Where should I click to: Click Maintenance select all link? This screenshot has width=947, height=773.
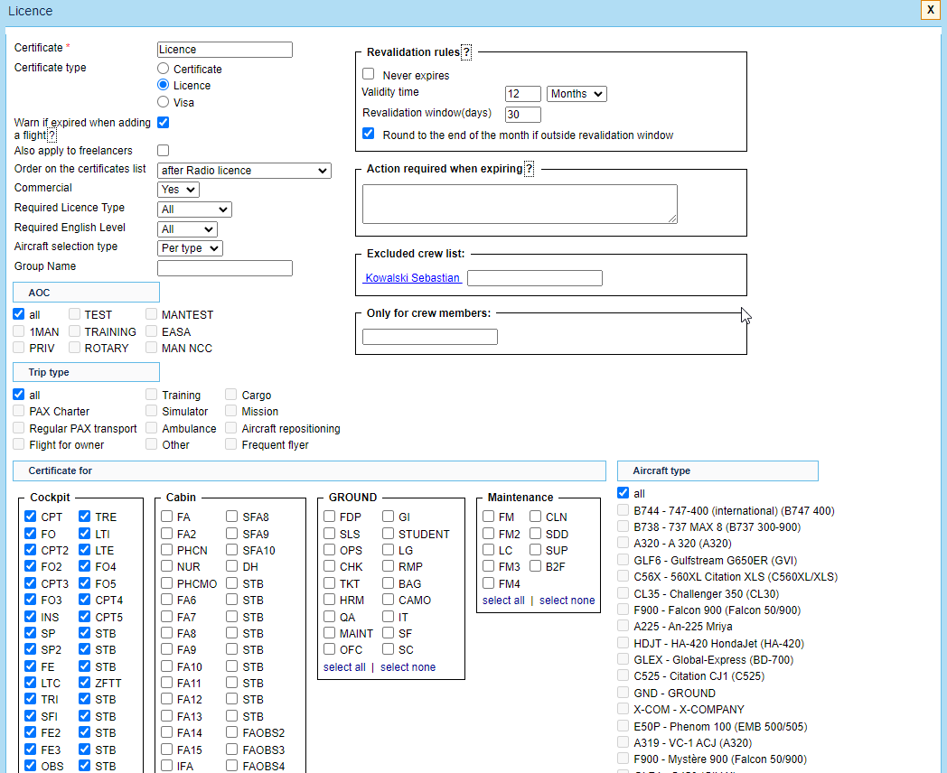503,601
